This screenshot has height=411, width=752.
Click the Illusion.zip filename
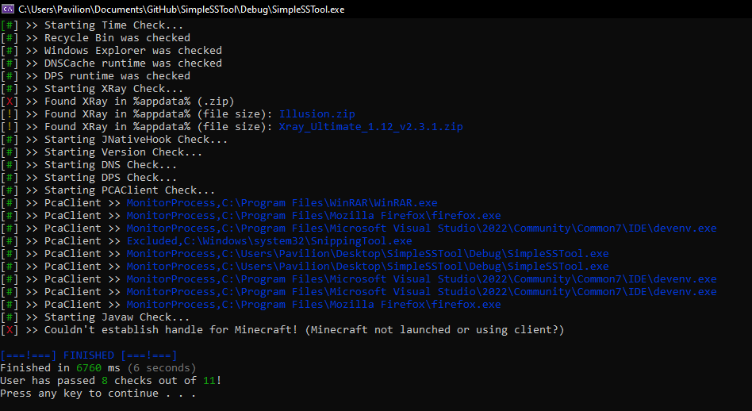(x=317, y=114)
